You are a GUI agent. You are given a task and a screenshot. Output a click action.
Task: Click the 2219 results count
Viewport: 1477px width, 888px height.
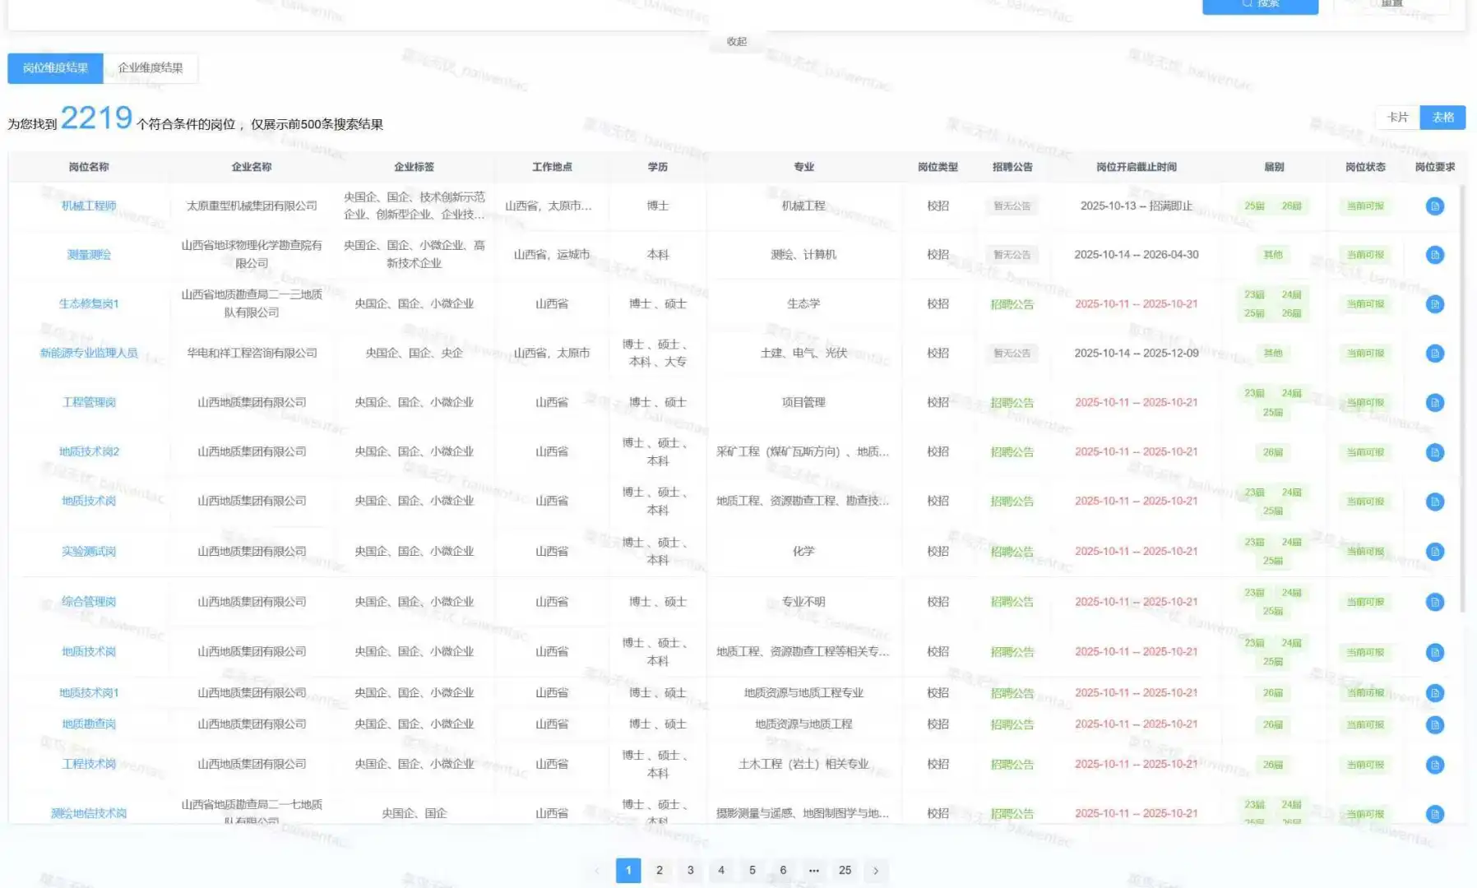96,118
